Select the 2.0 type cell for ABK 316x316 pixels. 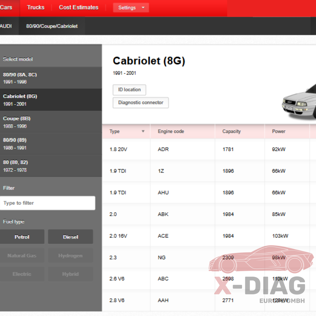[x=113, y=214]
